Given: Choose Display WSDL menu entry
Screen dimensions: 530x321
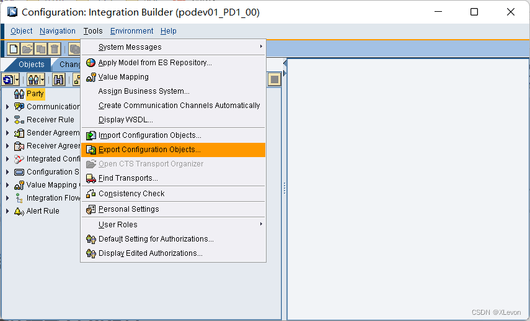Looking at the screenshot, I should tap(173, 120).
